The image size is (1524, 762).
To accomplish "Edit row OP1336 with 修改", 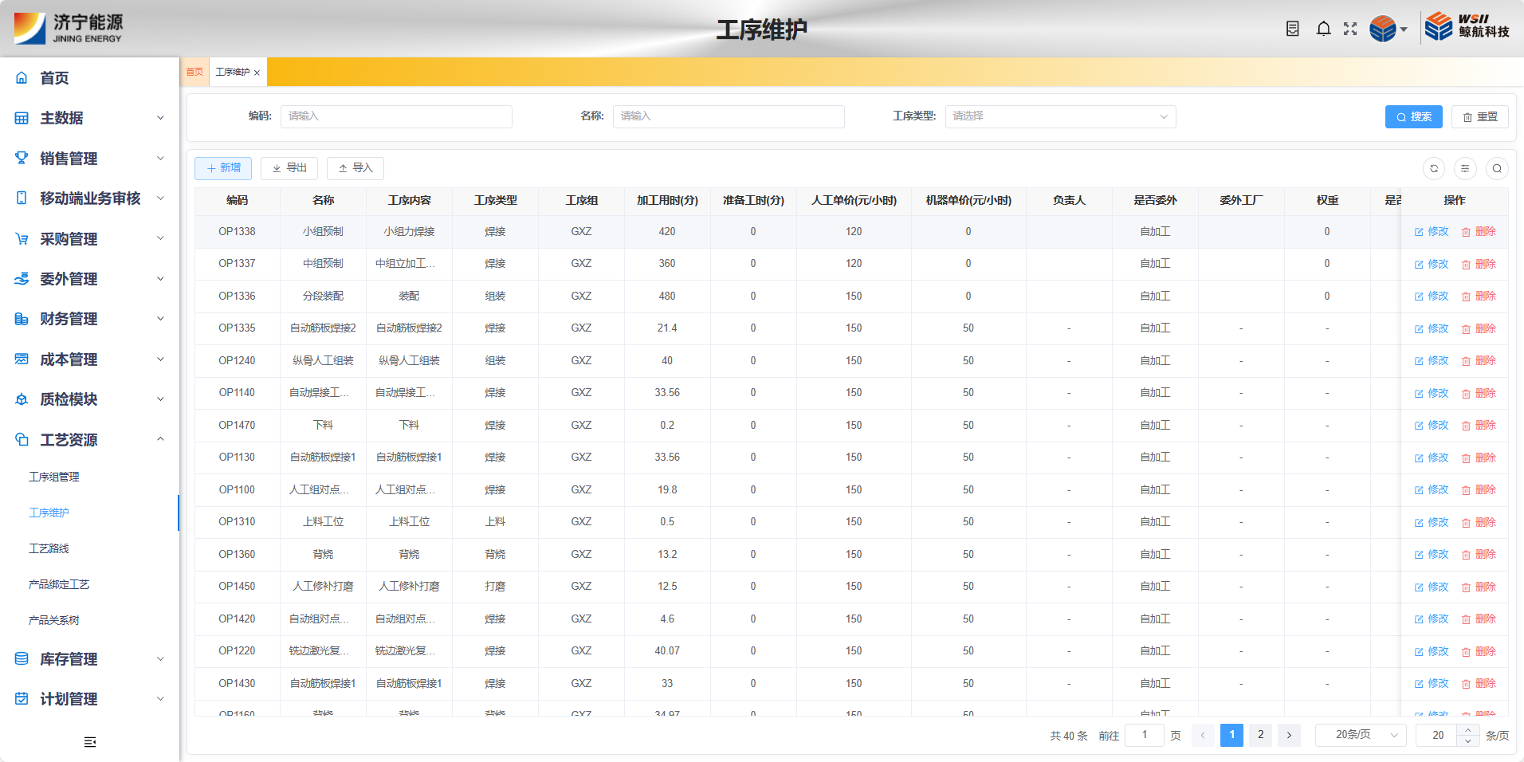I will point(1432,297).
